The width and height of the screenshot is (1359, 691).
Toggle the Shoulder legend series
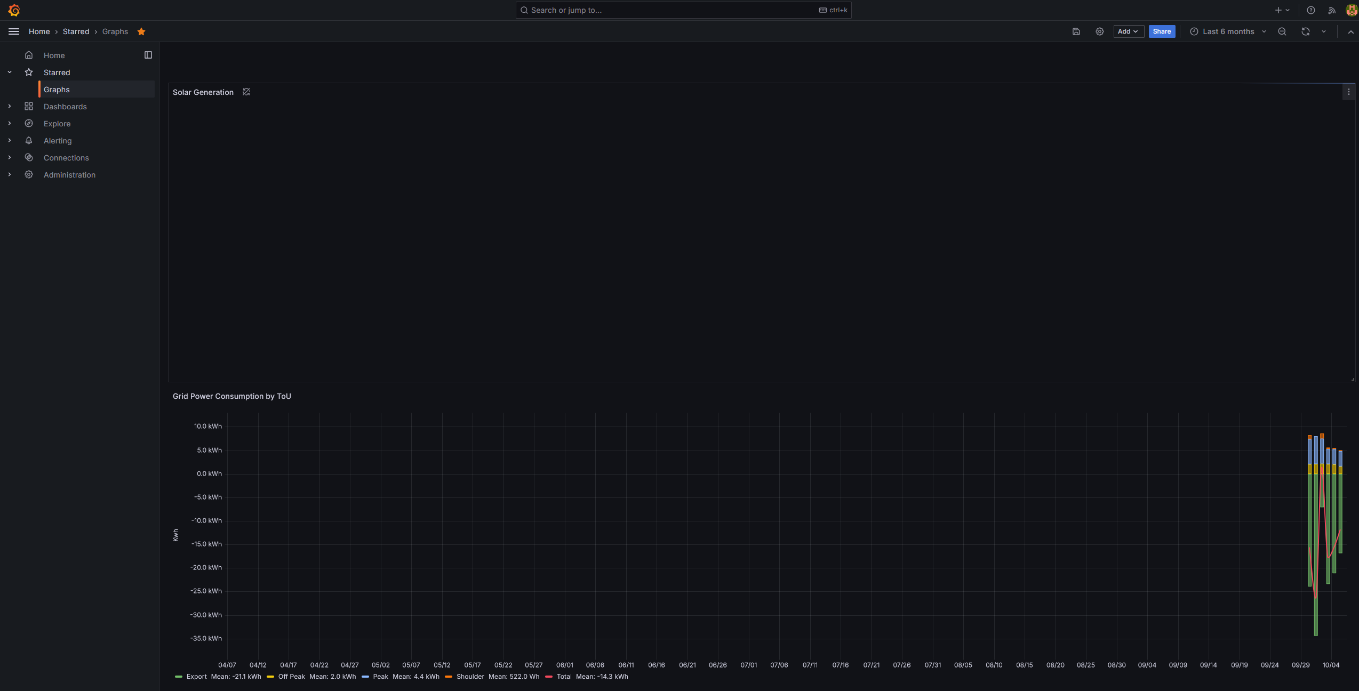tap(470, 677)
